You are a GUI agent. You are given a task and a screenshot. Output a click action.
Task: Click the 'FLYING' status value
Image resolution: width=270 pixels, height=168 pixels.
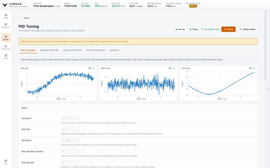coord(86,6)
